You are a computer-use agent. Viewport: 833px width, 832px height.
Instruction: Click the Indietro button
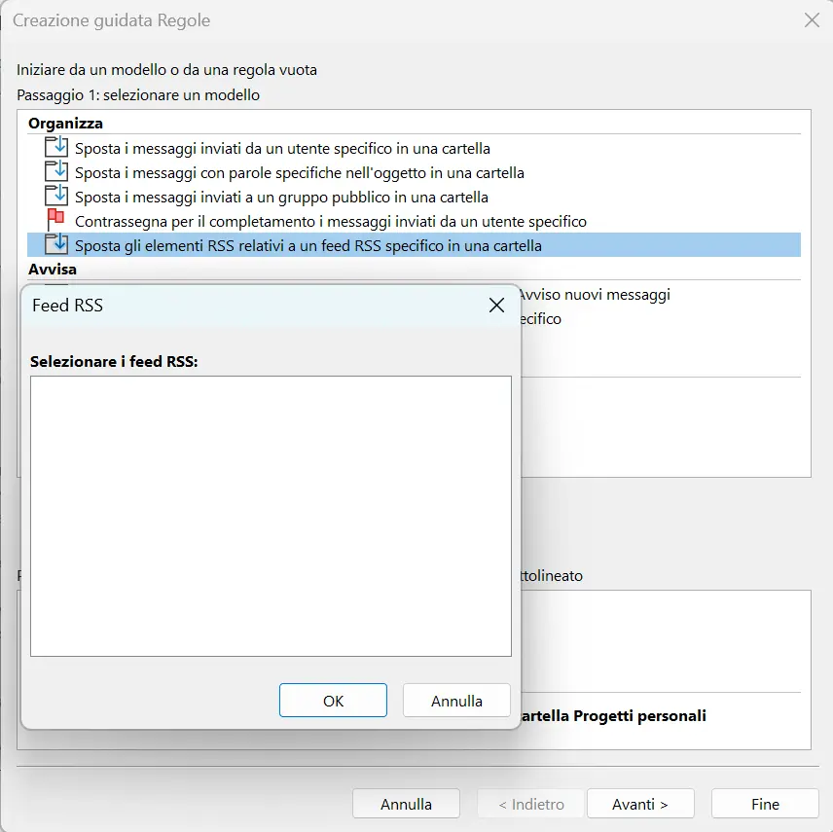coord(529,803)
